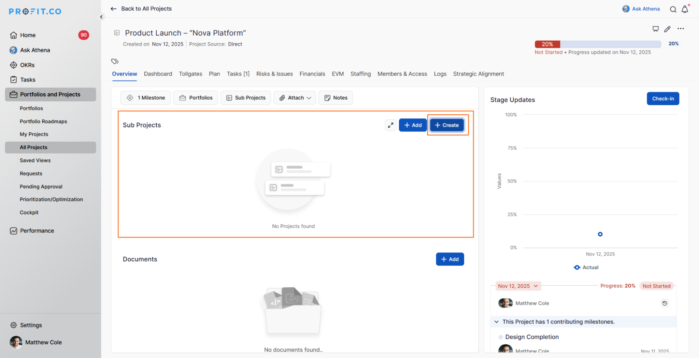Go back to All Projects
Screen dimensions: 699x358
coord(141,9)
